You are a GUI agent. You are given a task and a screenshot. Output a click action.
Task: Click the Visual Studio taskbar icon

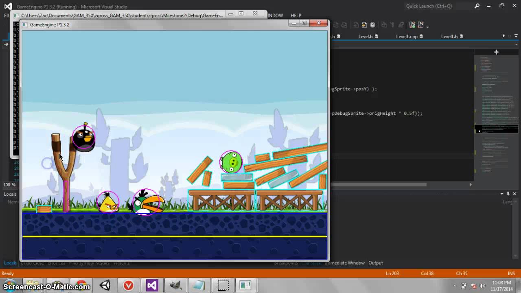(x=152, y=285)
